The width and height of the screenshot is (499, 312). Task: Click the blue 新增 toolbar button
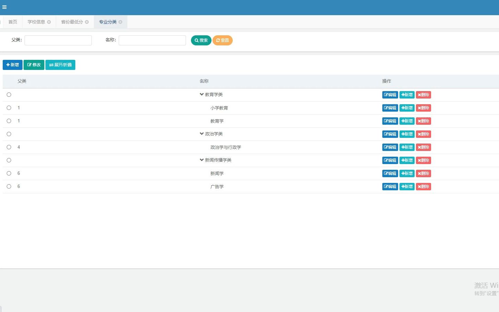pyautogui.click(x=12, y=65)
